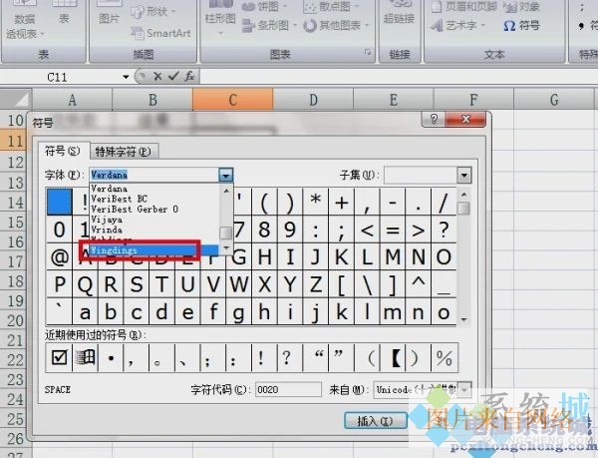Click the 图片 picture ribbon button
The image size is (598, 458).
111,19
